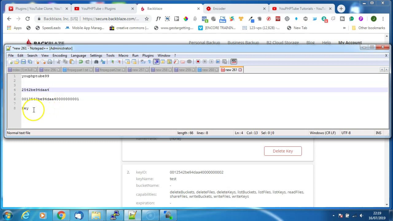Click the green Undo arrow in Notepad++
The image size is (393, 221).
tap(81, 62)
